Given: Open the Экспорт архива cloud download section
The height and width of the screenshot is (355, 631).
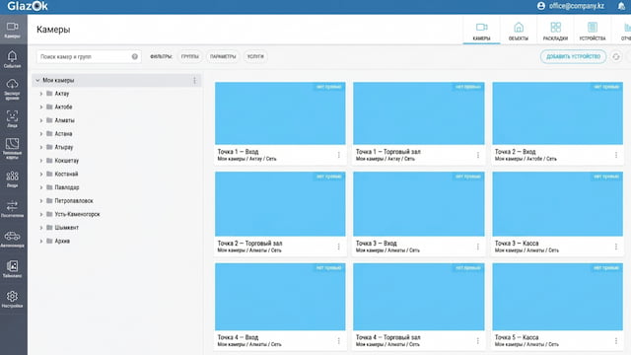Looking at the screenshot, I should point(13,90).
